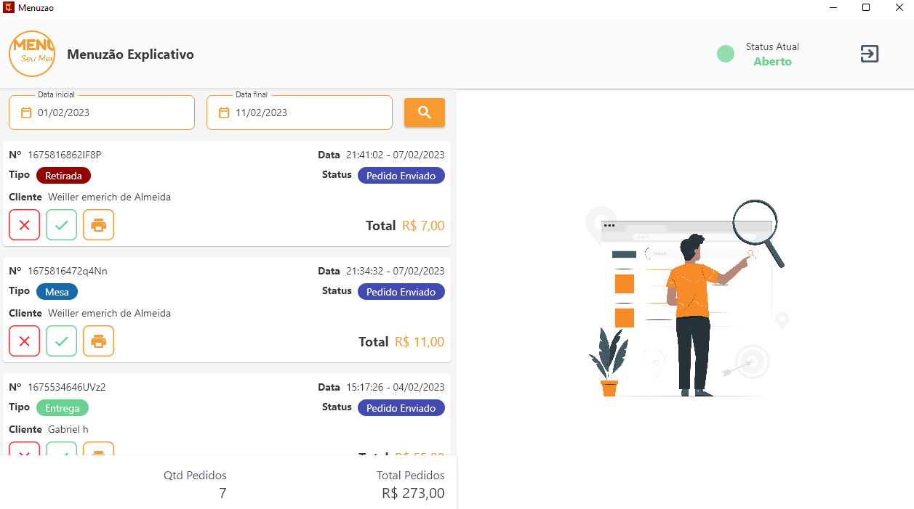Confirm order 1675816862IF8P with green checkmark
The height and width of the screenshot is (509, 914).
[61, 225]
